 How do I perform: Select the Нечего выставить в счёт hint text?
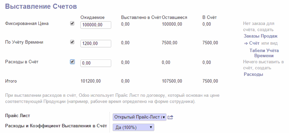pyautogui.click(x=263, y=65)
